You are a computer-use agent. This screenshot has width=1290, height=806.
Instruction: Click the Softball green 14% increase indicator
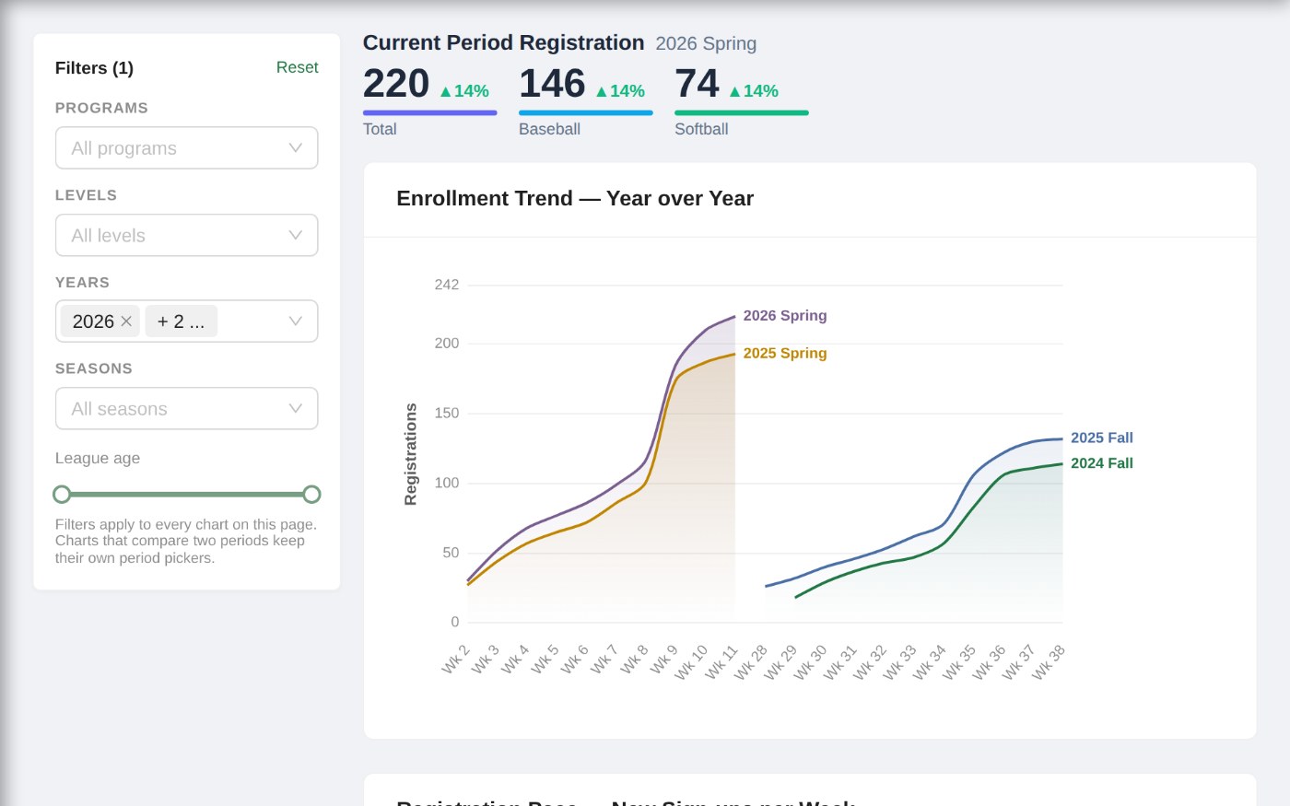pos(754,91)
